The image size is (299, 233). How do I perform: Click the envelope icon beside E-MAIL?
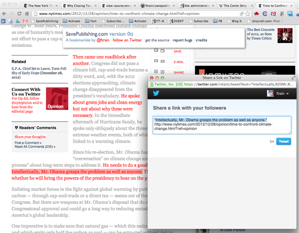155,62
